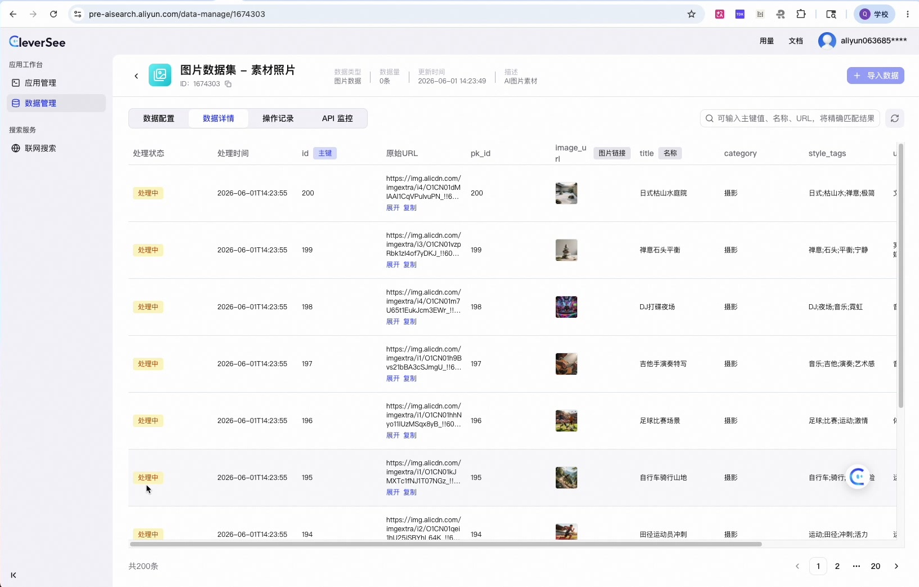This screenshot has height=587, width=919.
Task: Return to the dataset list via back chevron
Action: (x=136, y=75)
